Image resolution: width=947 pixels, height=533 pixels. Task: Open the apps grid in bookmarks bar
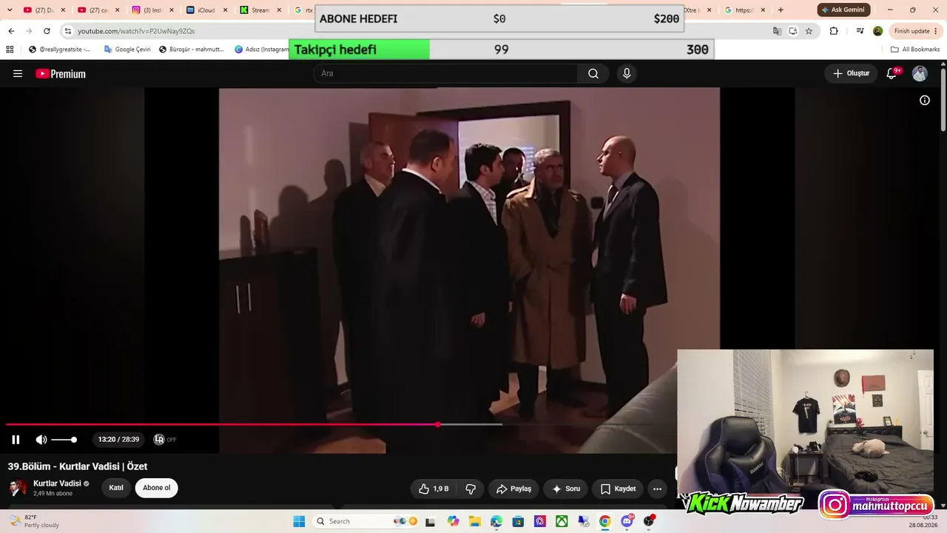[10, 50]
